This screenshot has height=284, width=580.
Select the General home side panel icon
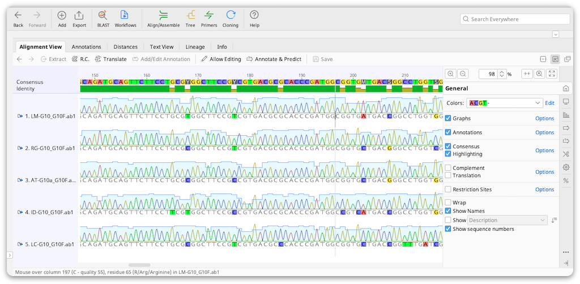pyautogui.click(x=566, y=88)
